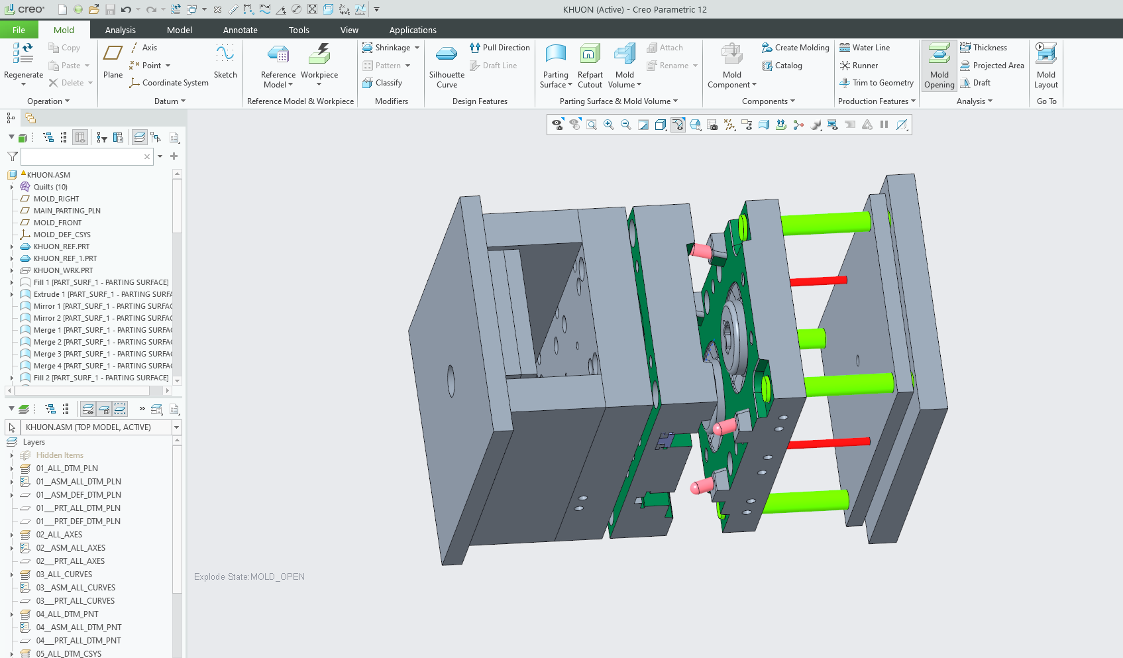Toggle the Pause Simulation view button
This screenshot has height=658, width=1123.
click(x=884, y=125)
